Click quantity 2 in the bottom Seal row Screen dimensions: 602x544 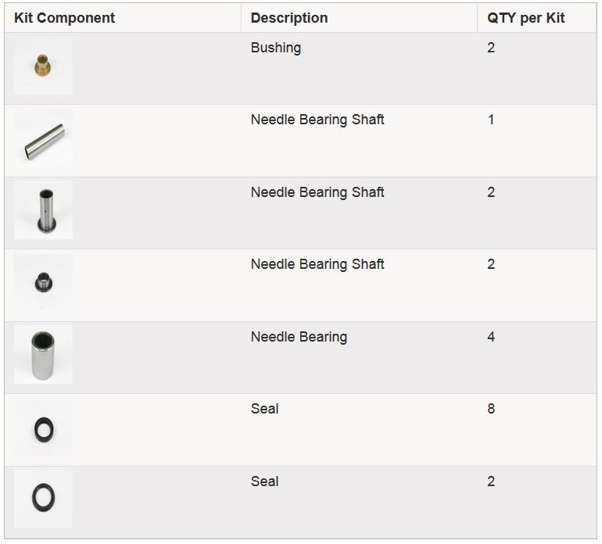coord(491,481)
